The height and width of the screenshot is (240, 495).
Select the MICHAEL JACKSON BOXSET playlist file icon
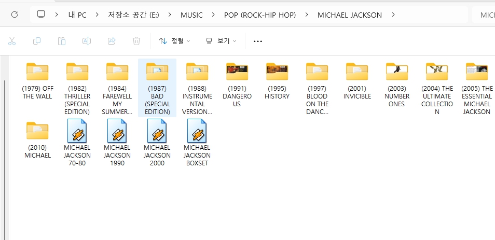(x=197, y=131)
